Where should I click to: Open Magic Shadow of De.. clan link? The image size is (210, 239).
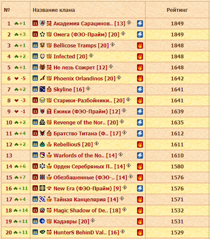(87, 210)
